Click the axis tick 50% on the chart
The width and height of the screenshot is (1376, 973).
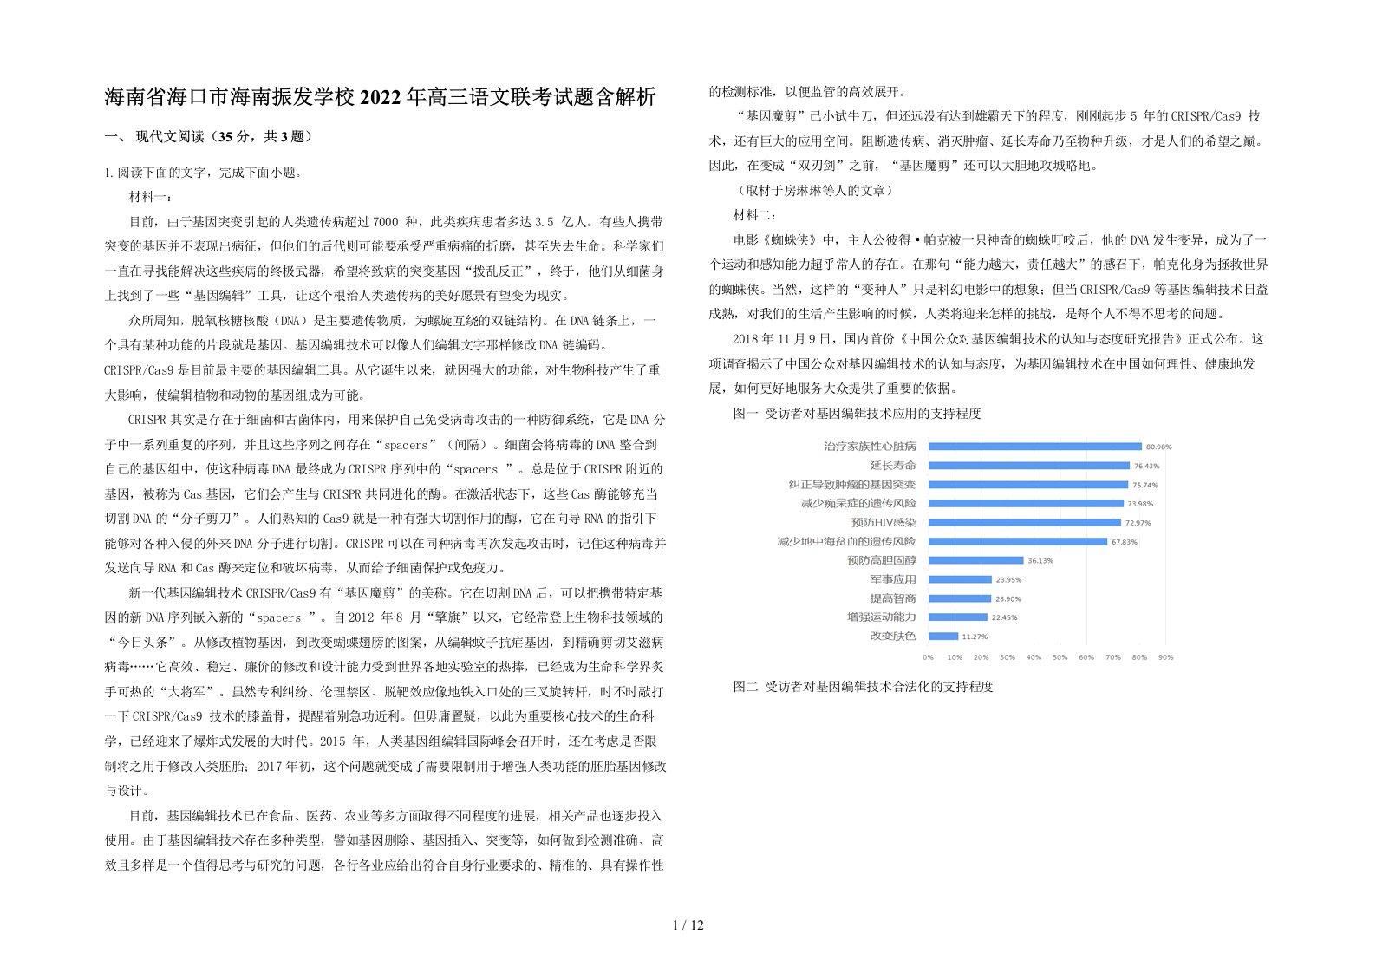pyautogui.click(x=1060, y=658)
